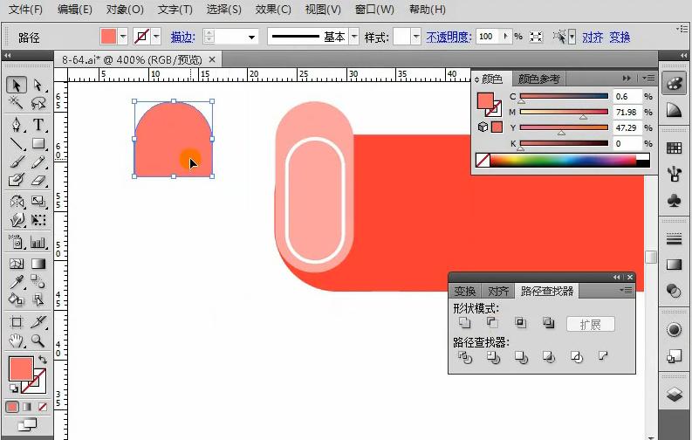Choose the Artboard tool
Screen dimensions: 692x440
click(x=17, y=322)
